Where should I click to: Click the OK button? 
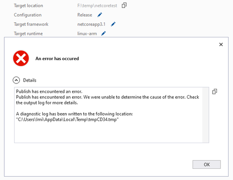(x=206, y=164)
